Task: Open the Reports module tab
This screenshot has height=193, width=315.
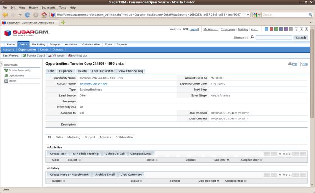Action: (122, 44)
